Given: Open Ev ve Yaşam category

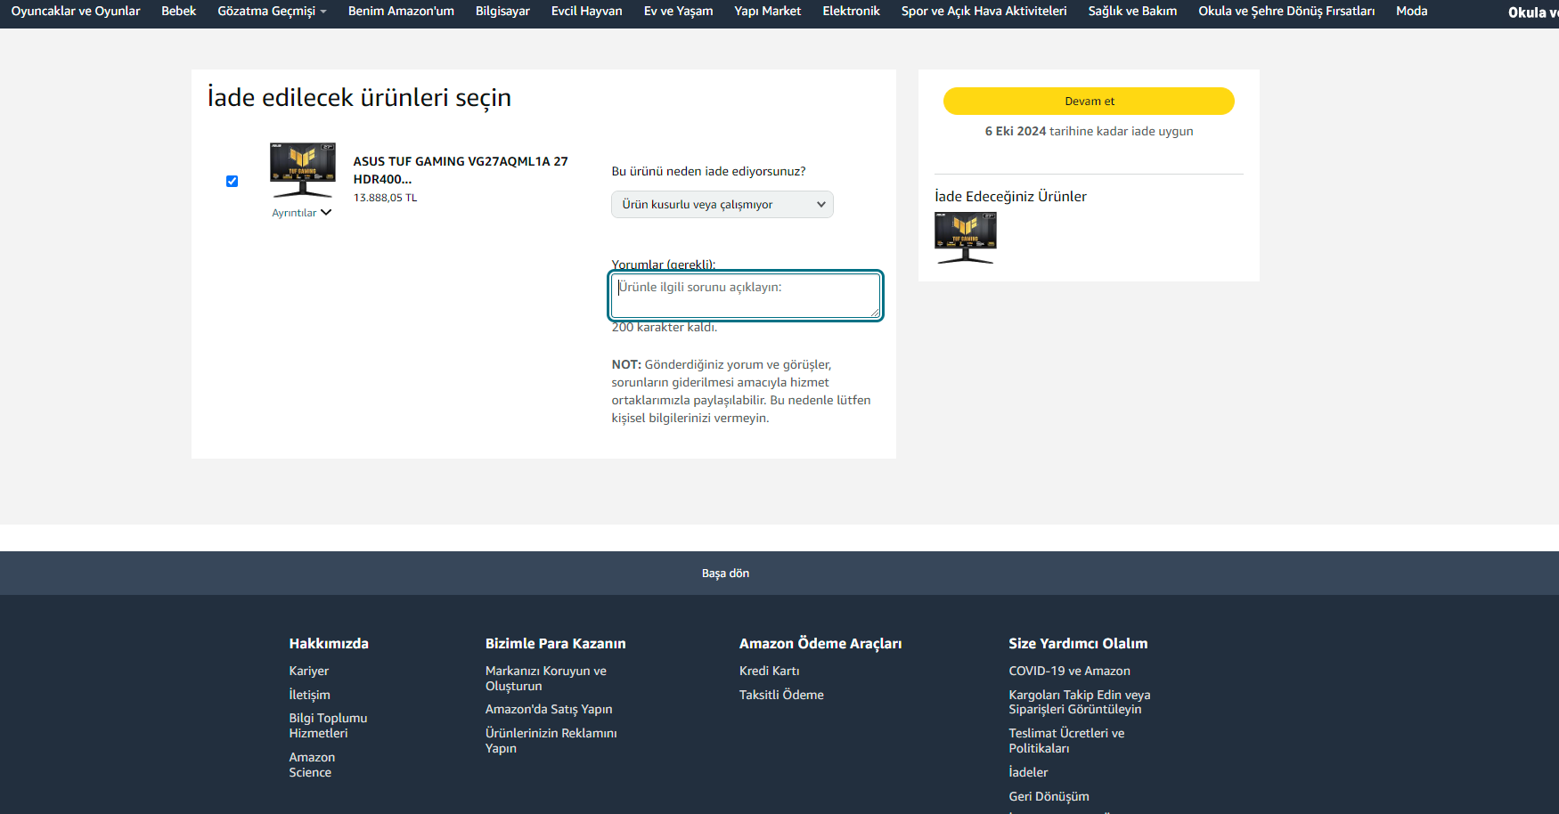Looking at the screenshot, I should 679,11.
